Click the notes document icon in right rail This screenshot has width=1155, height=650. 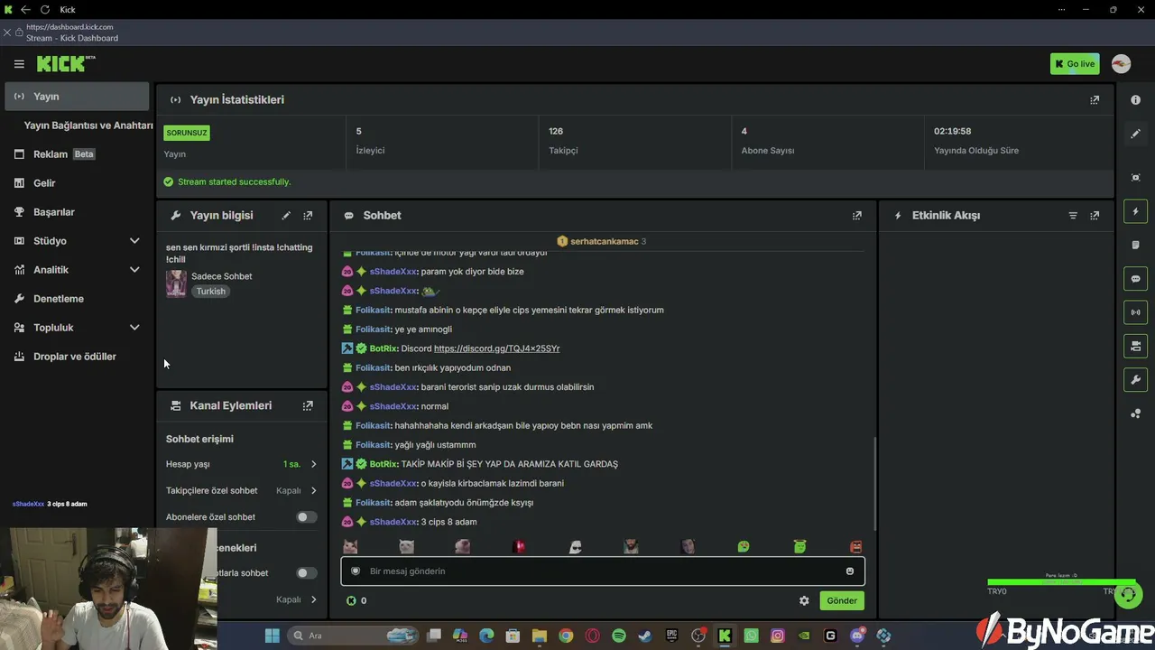(x=1136, y=246)
